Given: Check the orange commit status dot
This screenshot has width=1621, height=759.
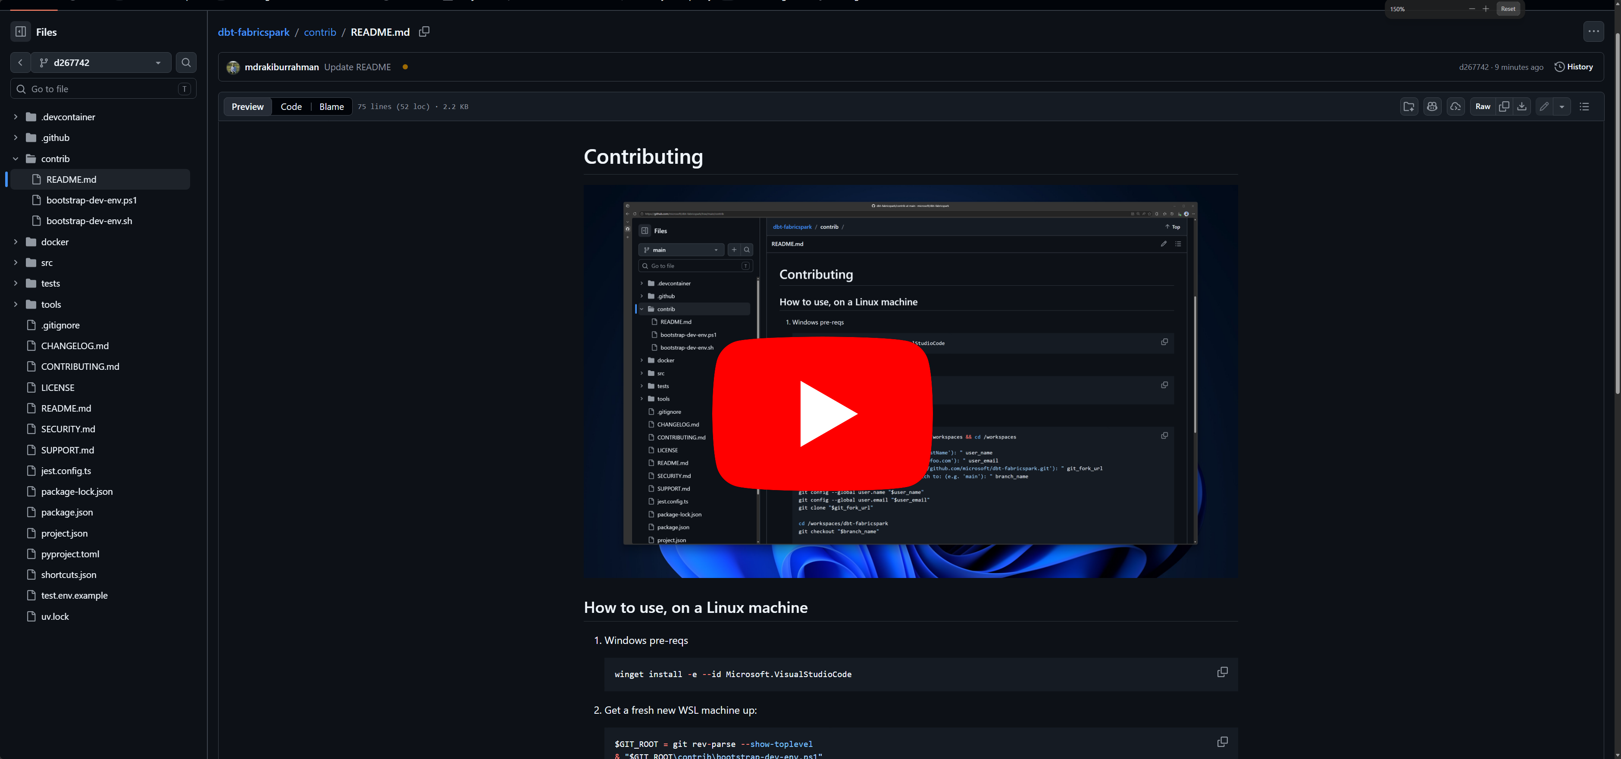Looking at the screenshot, I should pos(405,67).
